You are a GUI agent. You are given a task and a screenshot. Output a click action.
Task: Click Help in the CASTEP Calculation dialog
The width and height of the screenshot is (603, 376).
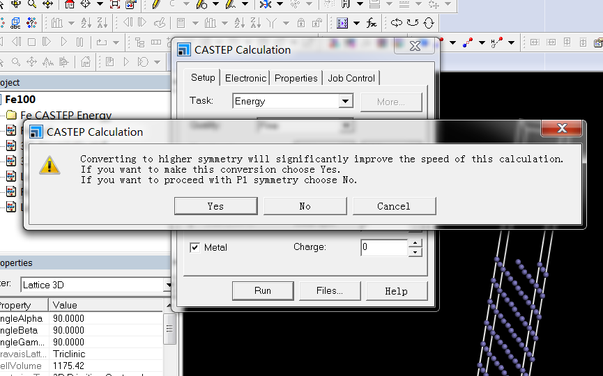(x=397, y=291)
